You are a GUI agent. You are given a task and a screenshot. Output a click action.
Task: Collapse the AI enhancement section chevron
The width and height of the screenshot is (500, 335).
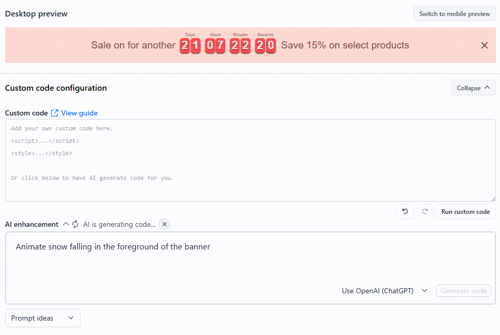pyautogui.click(x=66, y=224)
